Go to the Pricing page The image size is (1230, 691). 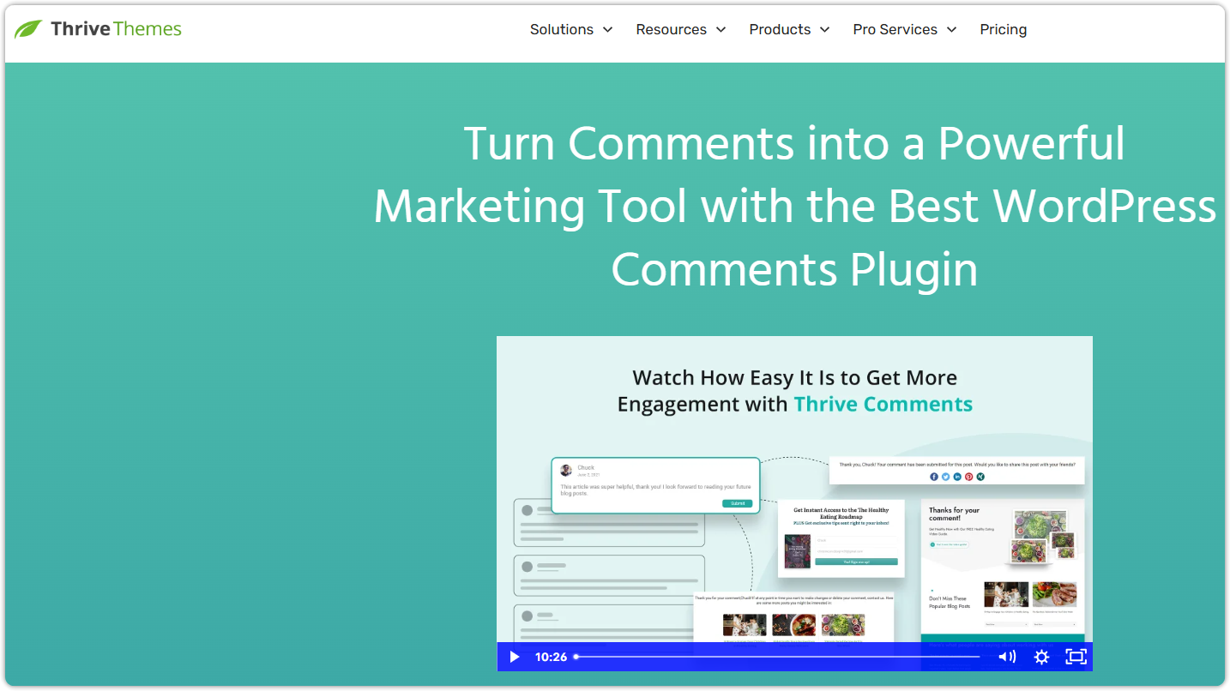(1004, 29)
